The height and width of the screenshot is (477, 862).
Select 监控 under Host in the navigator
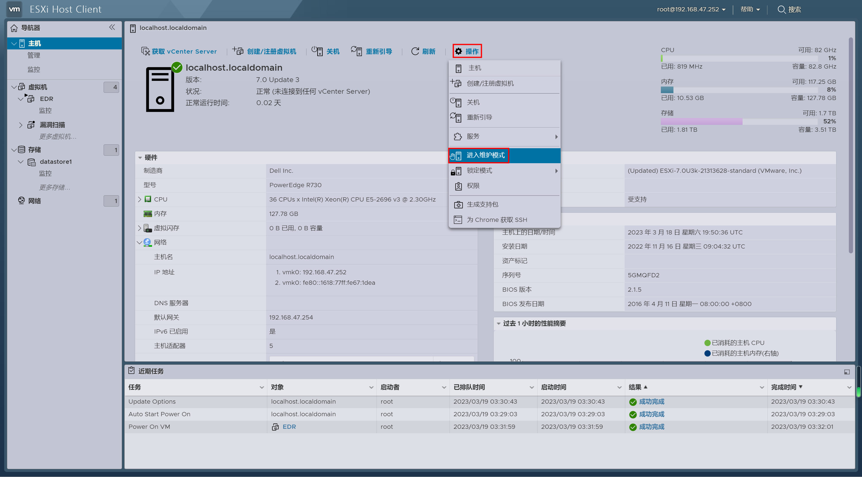click(34, 70)
